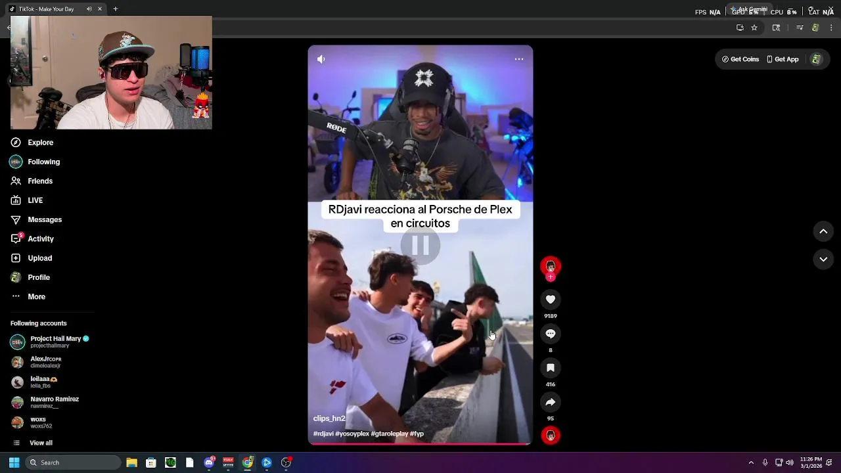Click the install app icon in address bar

coord(740,28)
